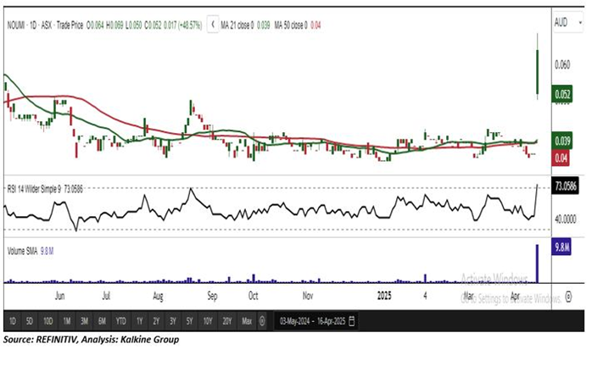
Task: Switch to the YTD time range
Action: (x=120, y=321)
